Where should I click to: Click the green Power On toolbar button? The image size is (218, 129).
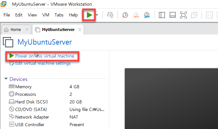tap(89, 15)
